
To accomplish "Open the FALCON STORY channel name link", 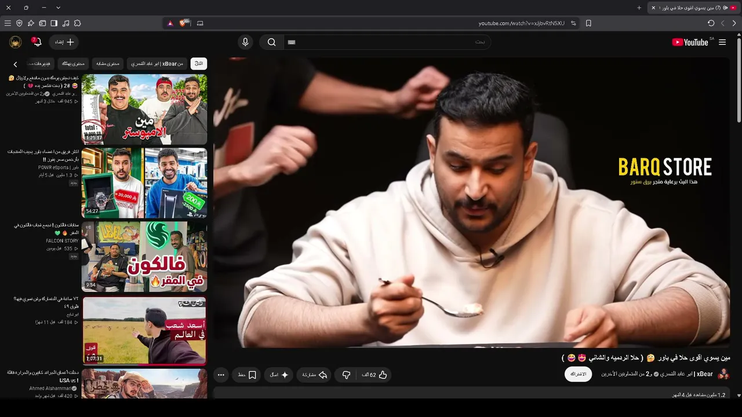I will click(62, 241).
